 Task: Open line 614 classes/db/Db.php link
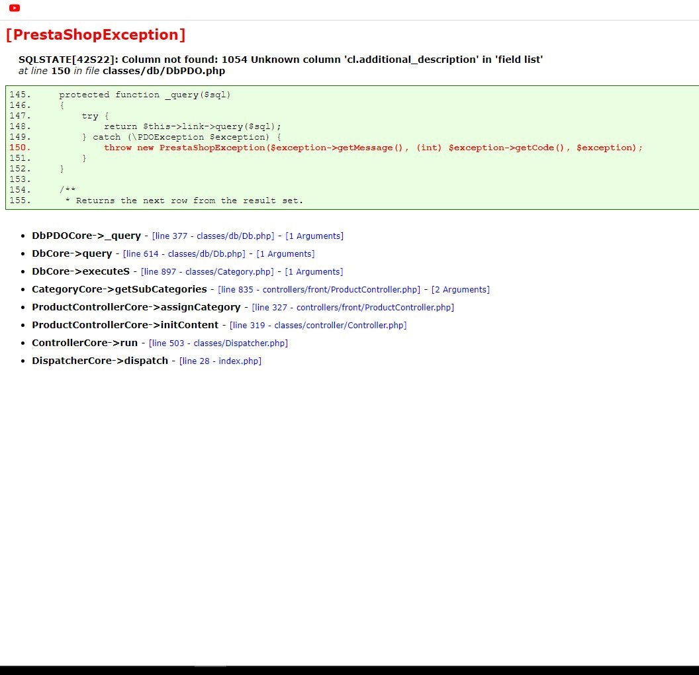(184, 253)
